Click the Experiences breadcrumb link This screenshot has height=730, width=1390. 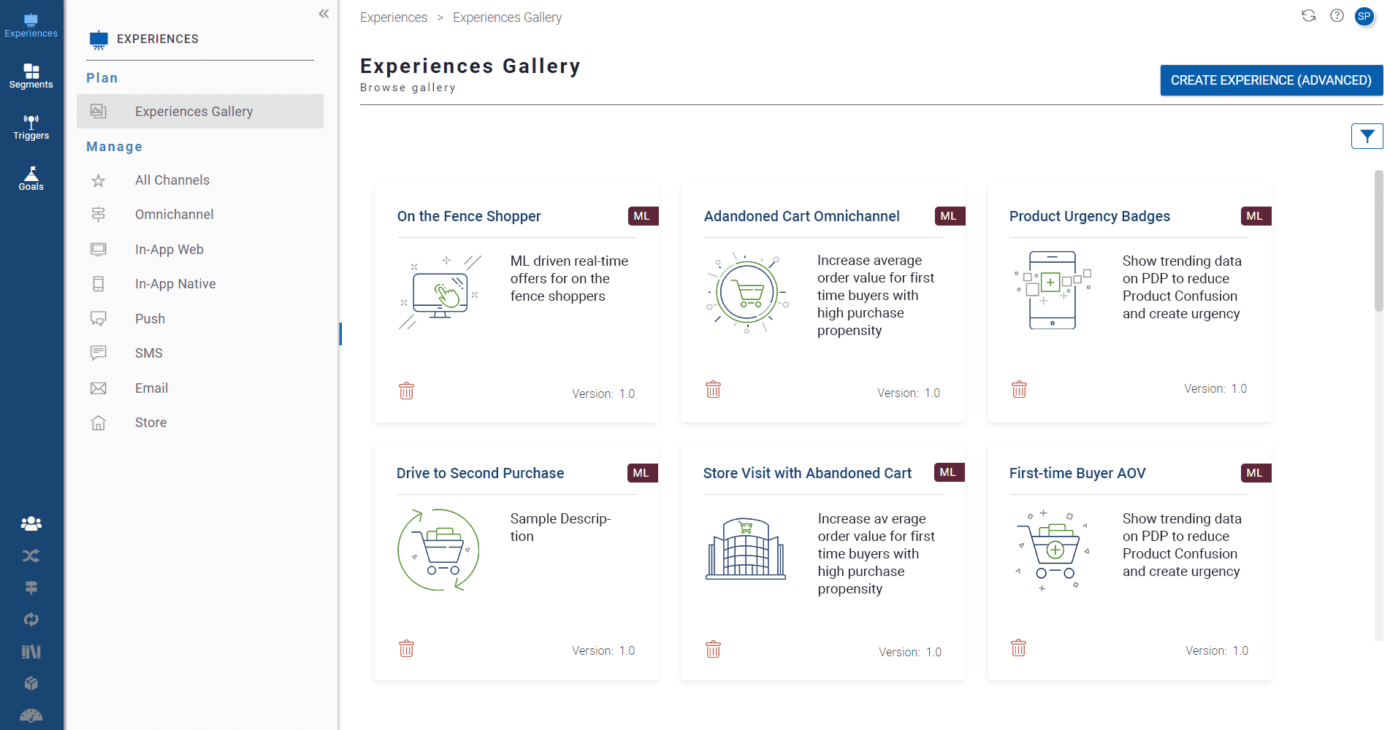click(394, 18)
